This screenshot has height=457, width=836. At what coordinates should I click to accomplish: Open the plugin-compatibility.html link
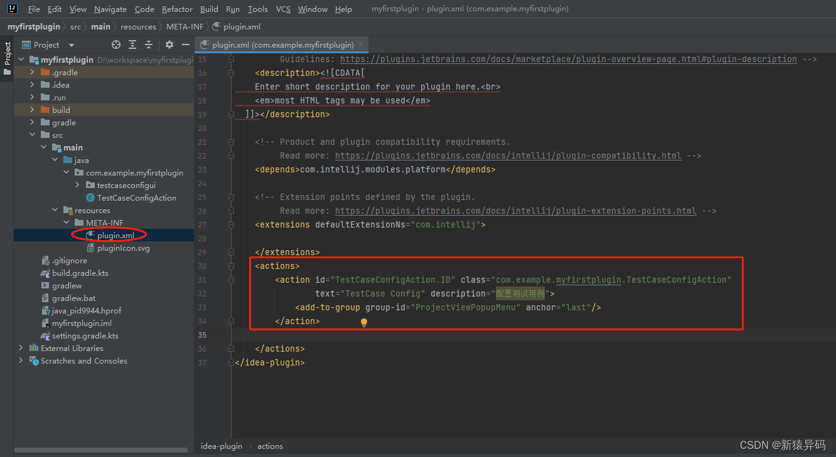(x=508, y=155)
